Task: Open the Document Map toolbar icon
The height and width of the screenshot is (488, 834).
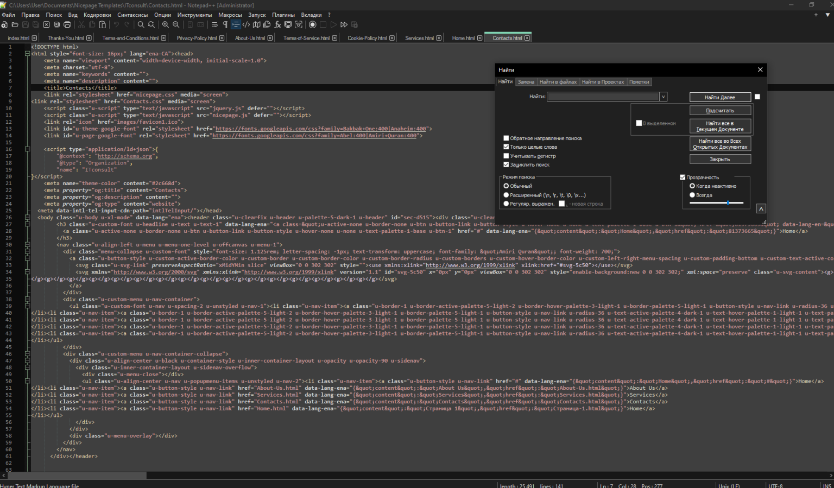Action: pos(256,24)
